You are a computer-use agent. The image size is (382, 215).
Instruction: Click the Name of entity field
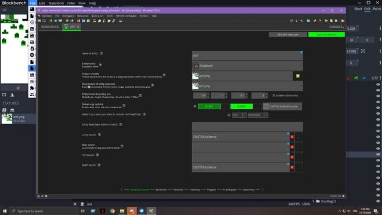click(x=247, y=56)
